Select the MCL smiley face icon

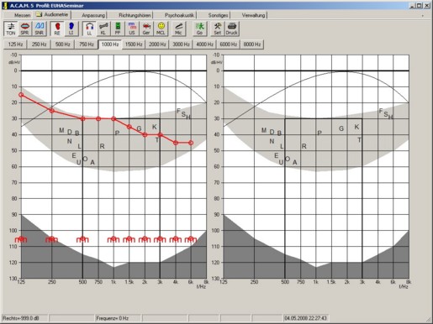pyautogui.click(x=161, y=29)
